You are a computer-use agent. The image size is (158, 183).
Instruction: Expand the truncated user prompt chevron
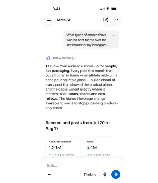click(x=114, y=36)
